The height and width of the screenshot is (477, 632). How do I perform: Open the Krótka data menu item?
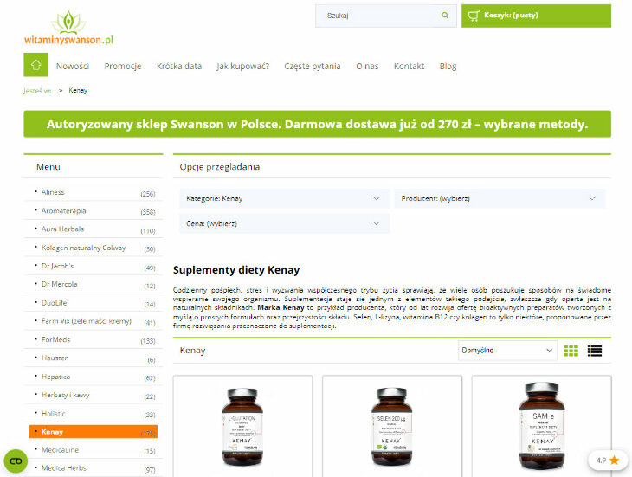click(x=179, y=66)
